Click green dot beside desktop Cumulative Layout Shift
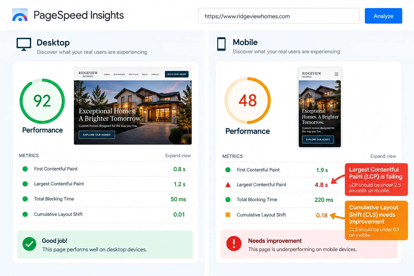The width and height of the screenshot is (414, 276). tap(25, 214)
